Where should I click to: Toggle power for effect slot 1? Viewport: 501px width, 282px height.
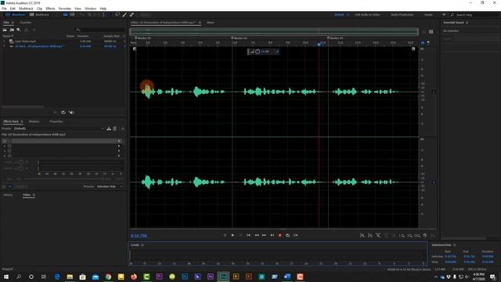(x=9, y=141)
